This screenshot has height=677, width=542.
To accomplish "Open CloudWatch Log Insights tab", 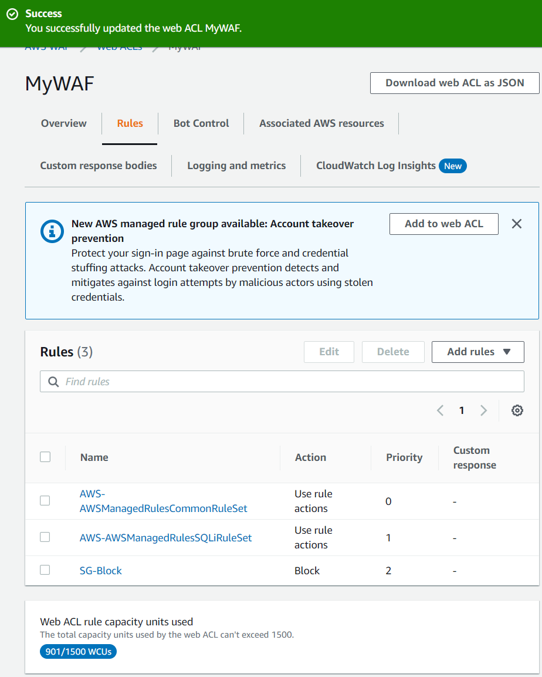I will pyautogui.click(x=375, y=166).
